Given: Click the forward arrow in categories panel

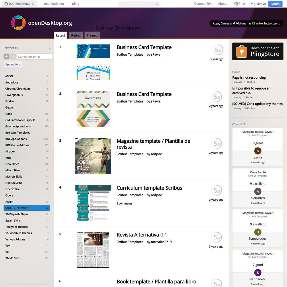Looking at the screenshot, I should coord(13,57).
